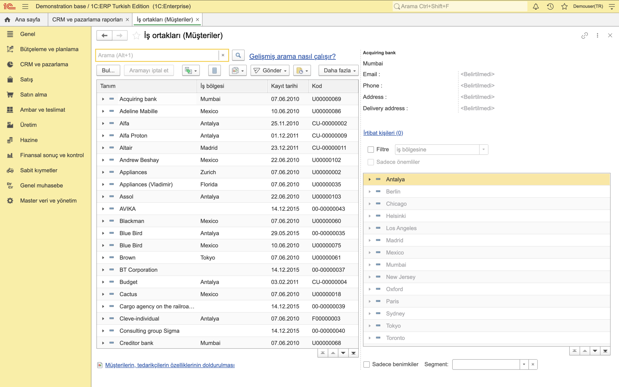This screenshot has height=387, width=619.
Task: Add page to favorites with star
Action: [x=136, y=36]
